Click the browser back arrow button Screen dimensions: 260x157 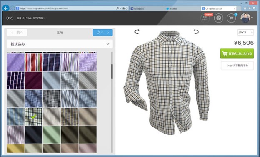[x=6, y=8]
